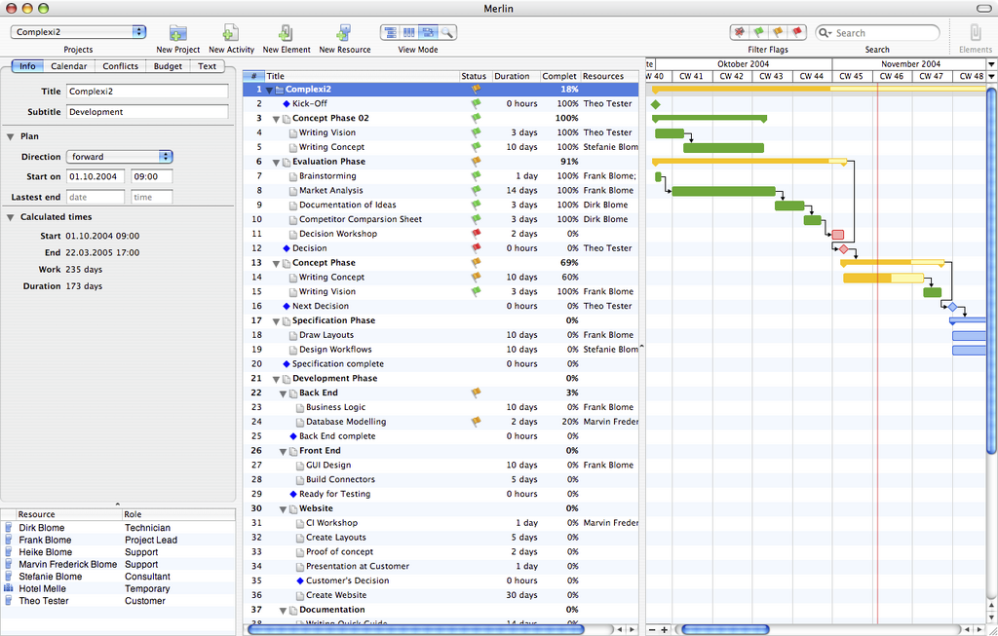Zoom in the Gantt chart with plus button
Viewport: 998px width, 636px height.
pyautogui.click(x=665, y=629)
